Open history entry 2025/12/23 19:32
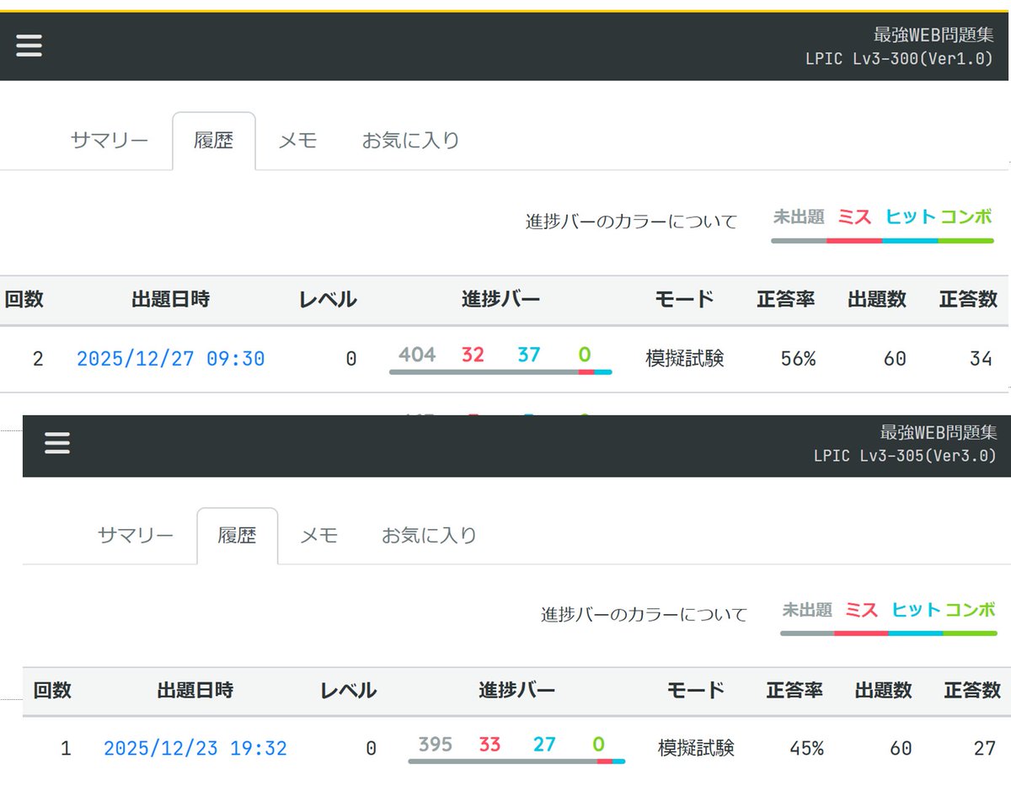1011x807 pixels. coord(195,748)
